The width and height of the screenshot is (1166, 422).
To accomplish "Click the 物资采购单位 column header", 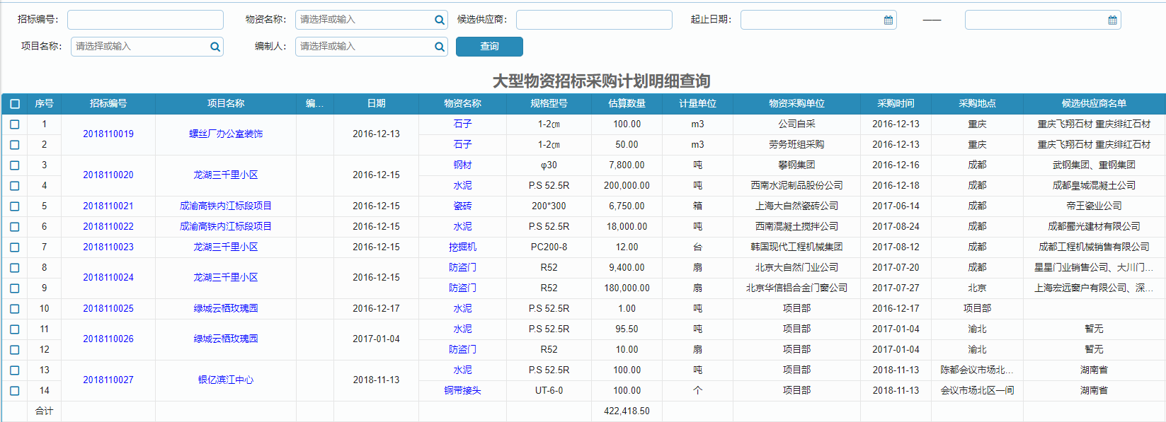I will click(796, 104).
